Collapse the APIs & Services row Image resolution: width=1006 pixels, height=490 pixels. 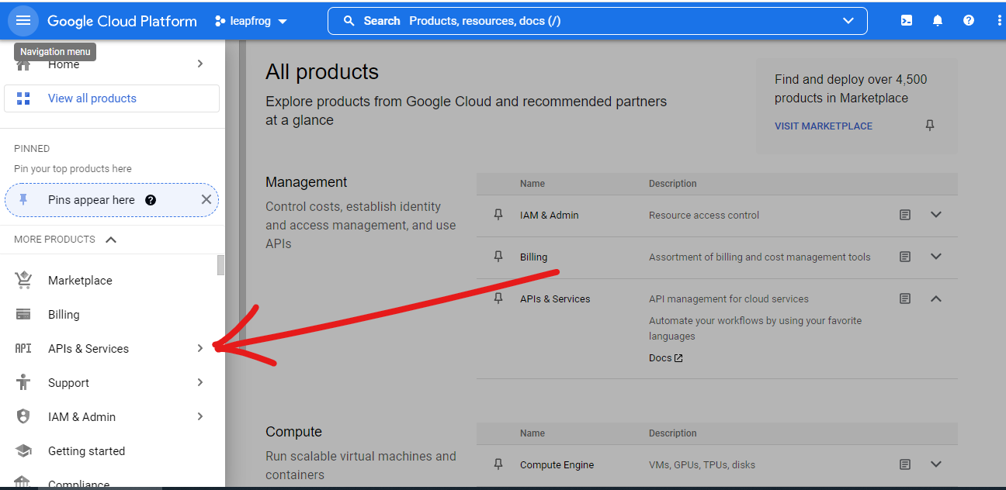pyautogui.click(x=936, y=298)
